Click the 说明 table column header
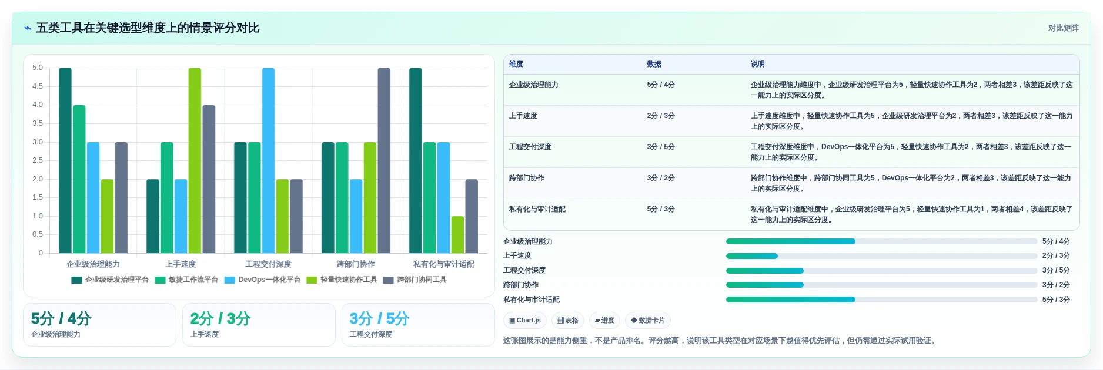 coord(757,65)
